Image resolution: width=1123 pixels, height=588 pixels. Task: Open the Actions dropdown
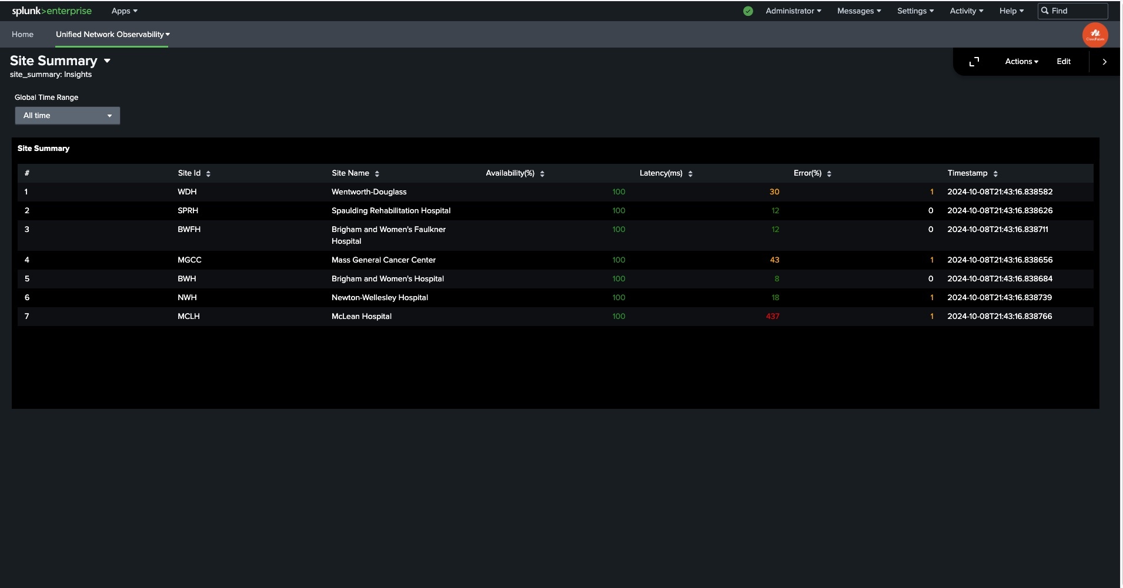[1021, 62]
